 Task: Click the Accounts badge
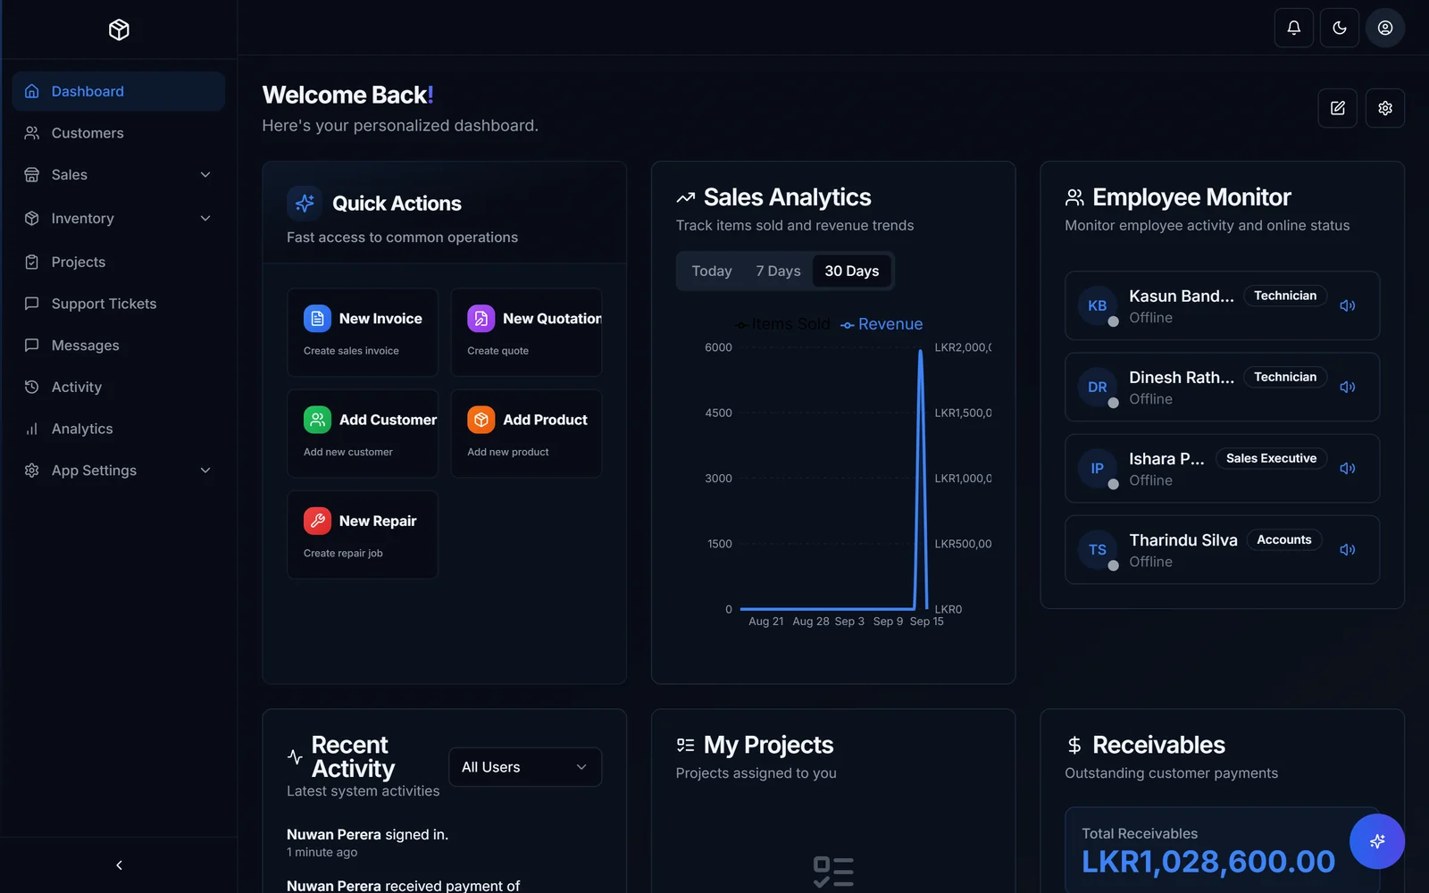pyautogui.click(x=1284, y=539)
